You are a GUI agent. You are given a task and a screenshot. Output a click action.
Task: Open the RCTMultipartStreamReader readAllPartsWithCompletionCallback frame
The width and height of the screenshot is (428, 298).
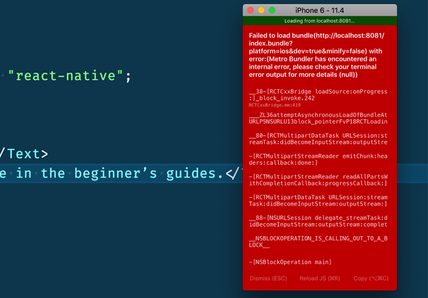coord(318,180)
